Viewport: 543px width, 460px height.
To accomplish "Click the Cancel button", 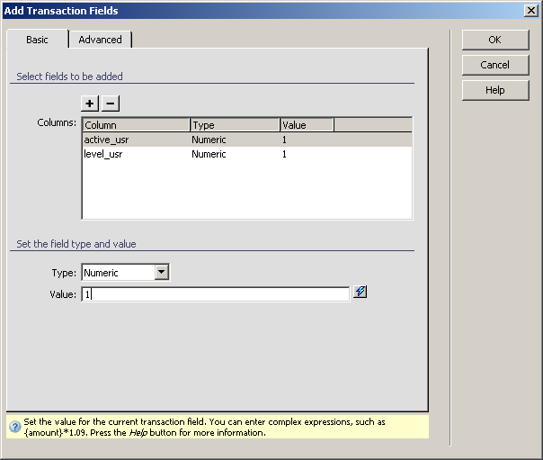I will coord(494,65).
